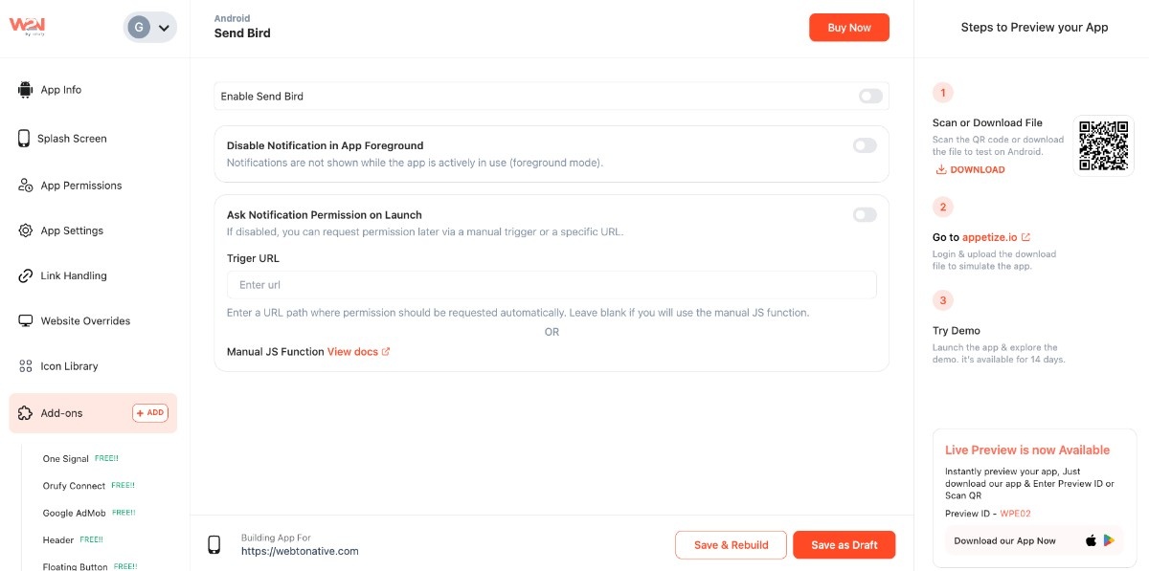Open the One Signal add-on
Image resolution: width=1149 pixels, height=571 pixels.
(65, 459)
